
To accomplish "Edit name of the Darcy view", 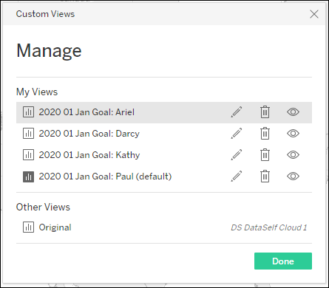I will pos(237,134).
